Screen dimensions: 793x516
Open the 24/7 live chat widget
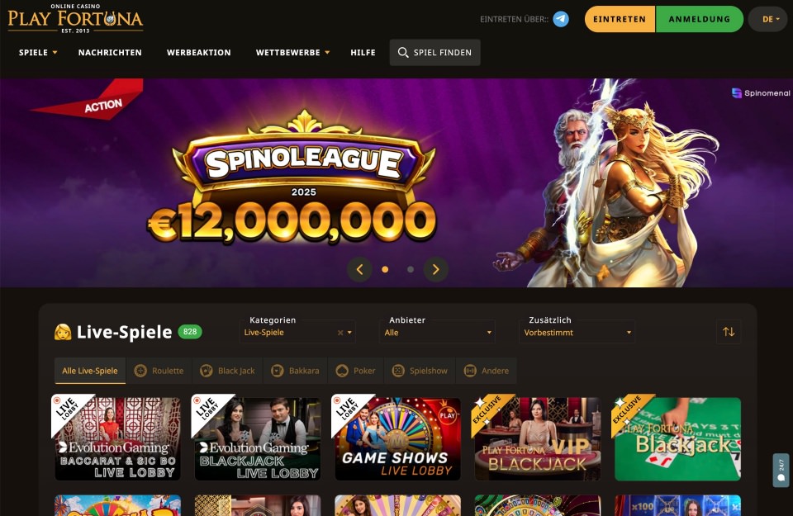point(781,470)
